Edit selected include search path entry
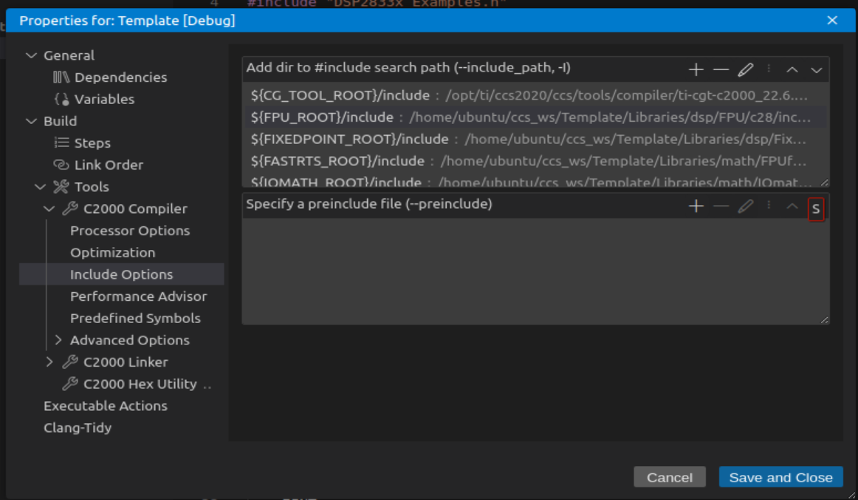858x500 pixels. 745,69
